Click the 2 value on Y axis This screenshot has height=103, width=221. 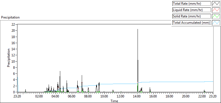tap(14, 86)
